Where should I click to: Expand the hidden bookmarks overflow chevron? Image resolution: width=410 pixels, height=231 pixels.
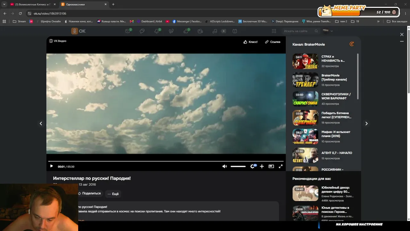tap(378, 21)
